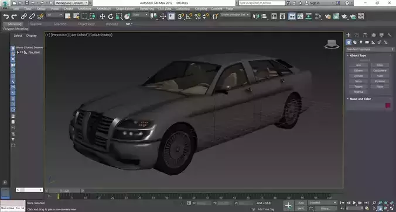This screenshot has width=396, height=212.
Task: Toggle the ribbon display icon
Action: pyautogui.click(x=292, y=16)
